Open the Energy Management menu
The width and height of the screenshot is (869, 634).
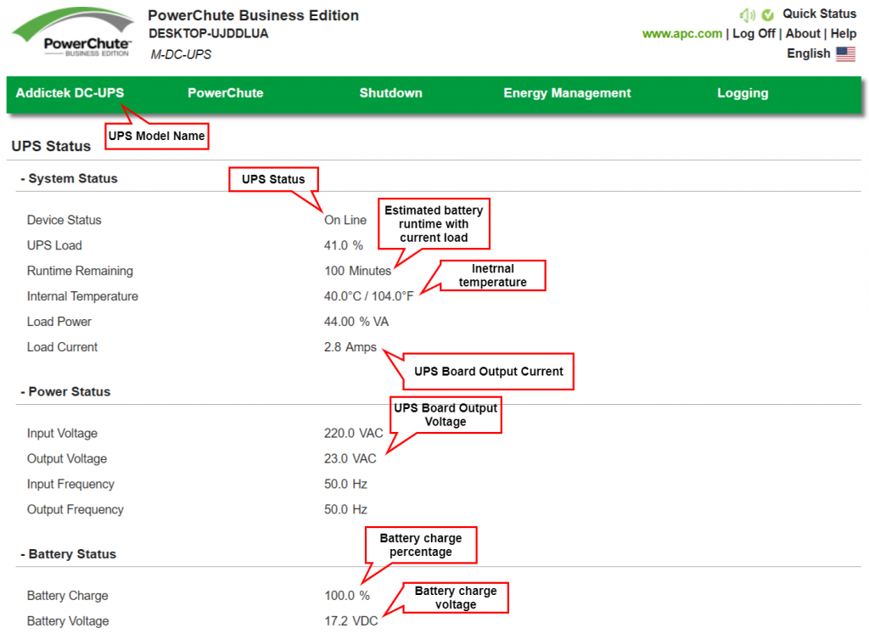pos(567,93)
